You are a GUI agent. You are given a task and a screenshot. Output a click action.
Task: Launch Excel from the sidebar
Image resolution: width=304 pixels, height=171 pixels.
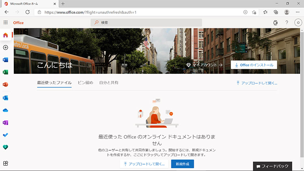tap(5, 72)
